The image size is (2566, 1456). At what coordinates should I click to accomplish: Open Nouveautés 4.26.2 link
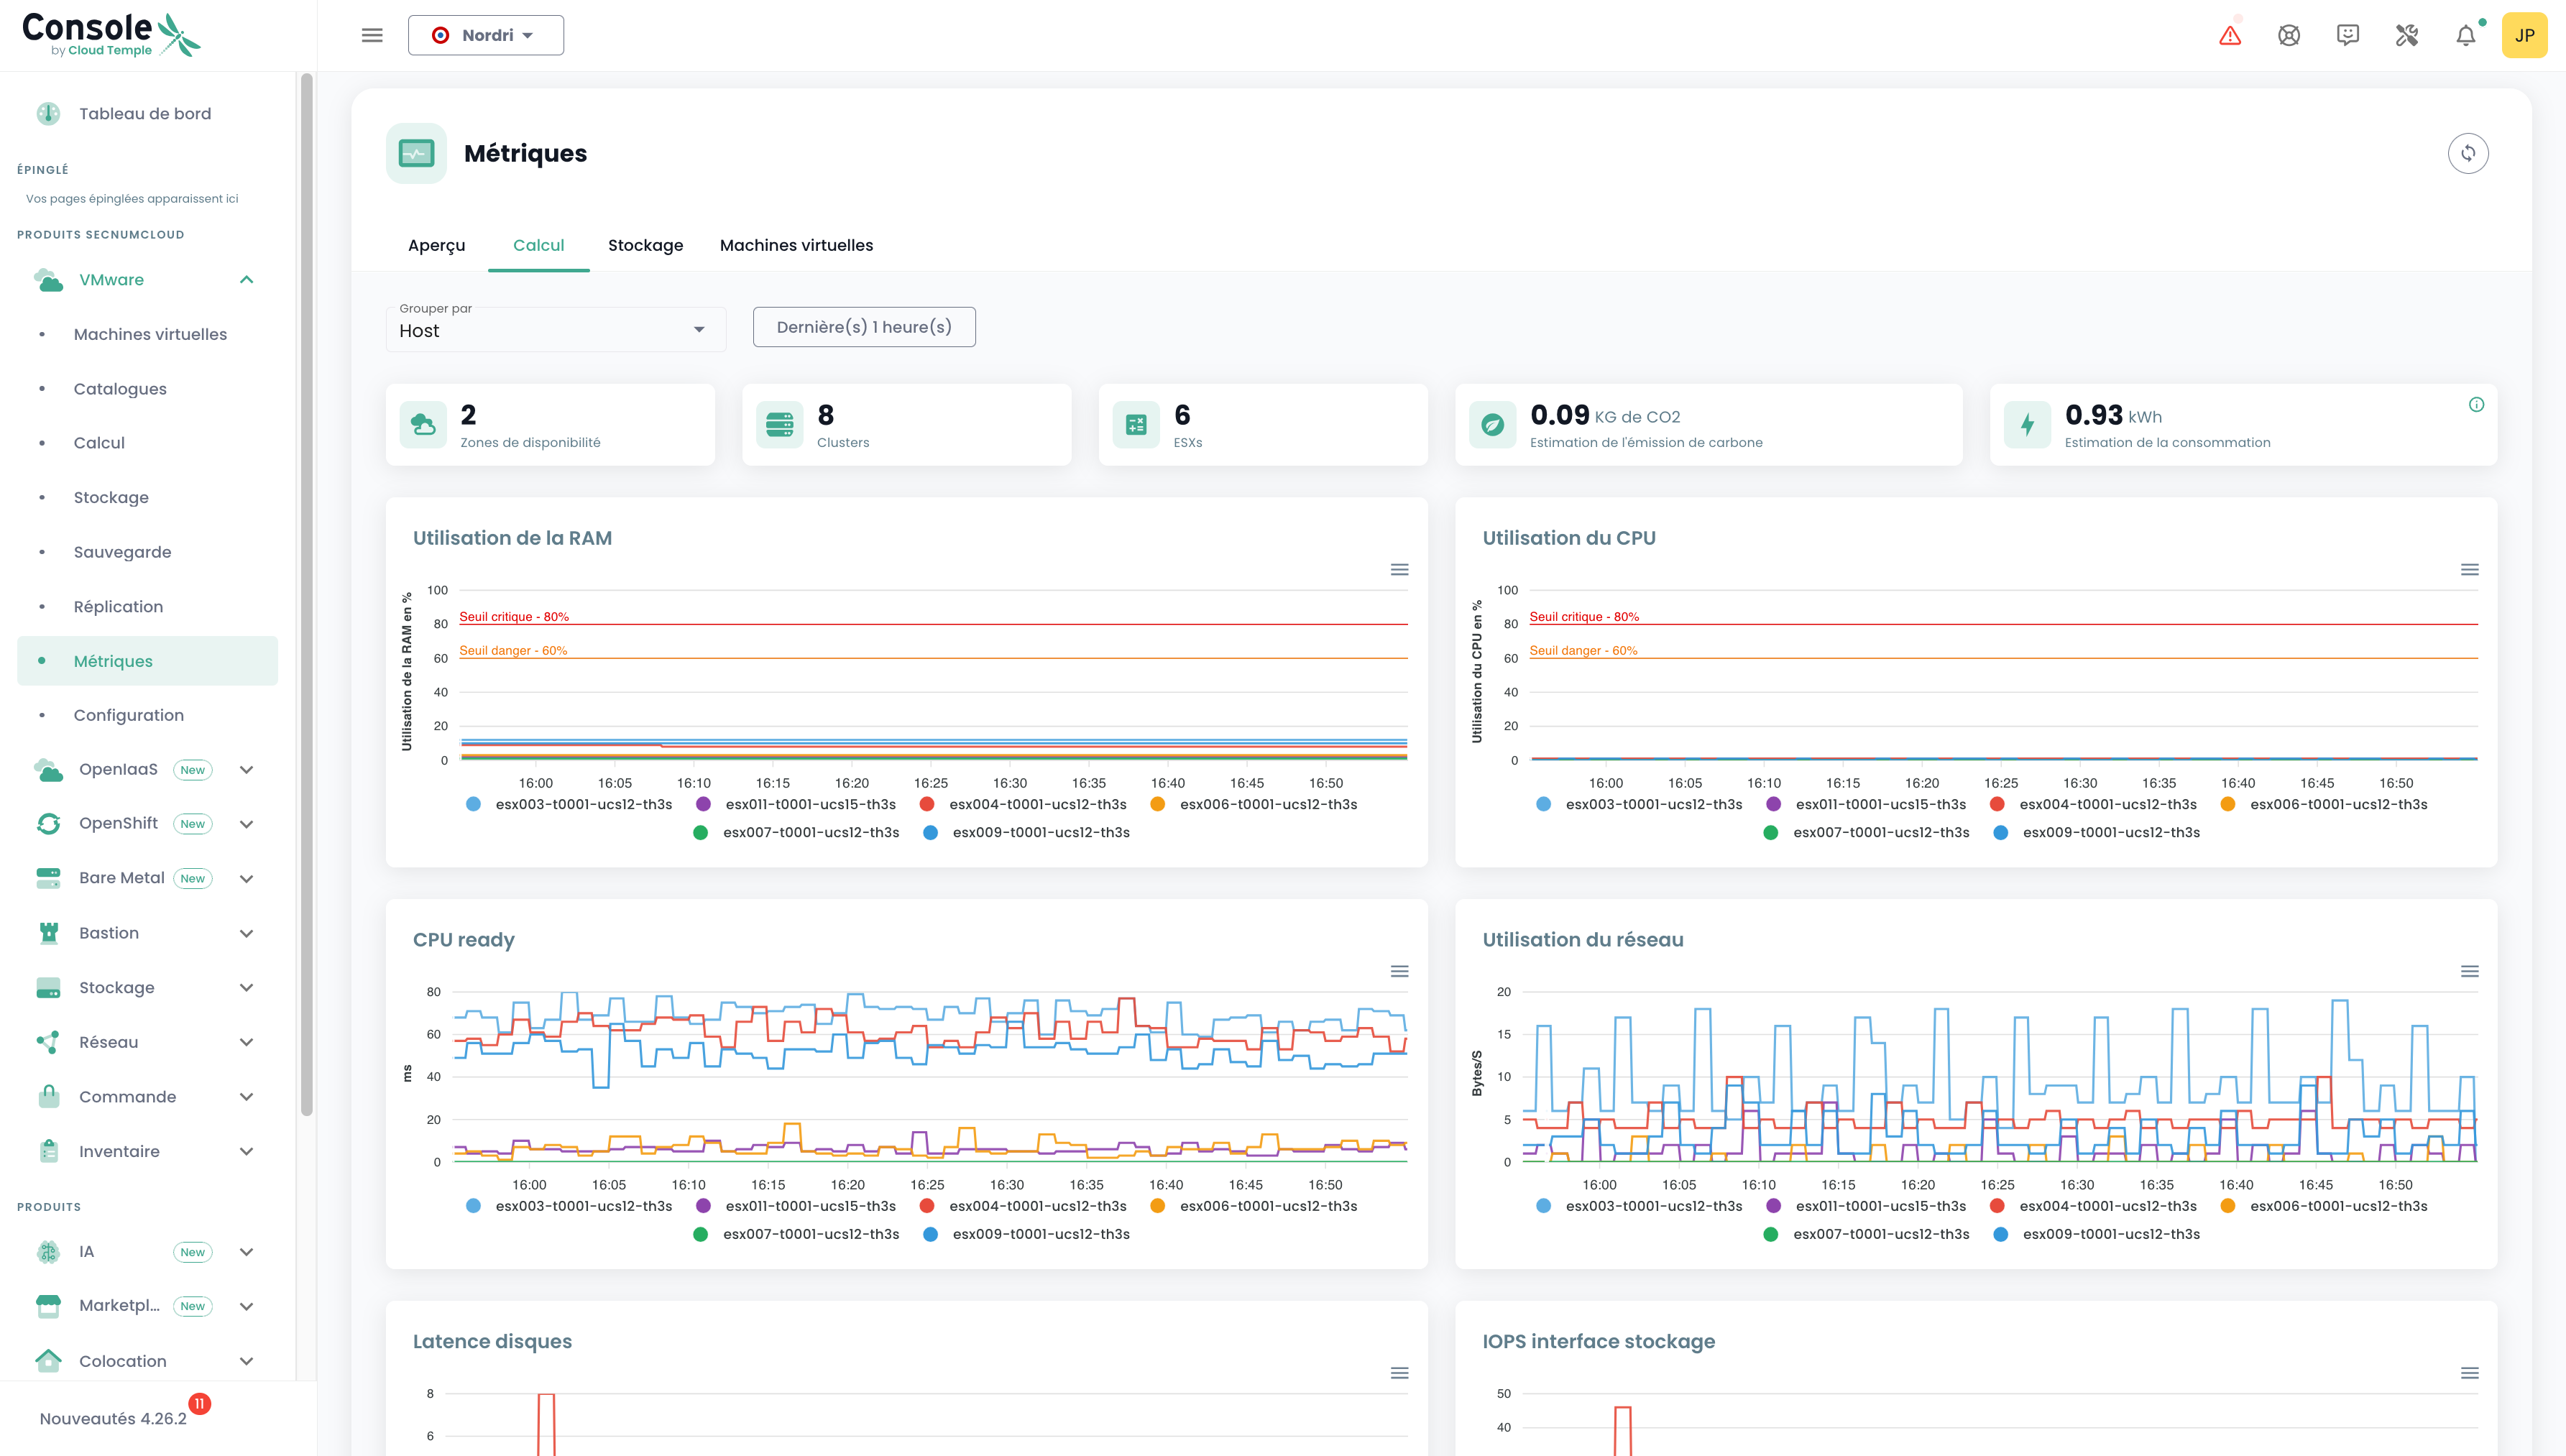click(113, 1418)
